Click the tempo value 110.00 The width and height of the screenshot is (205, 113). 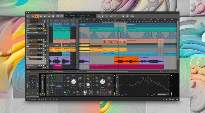73,15
